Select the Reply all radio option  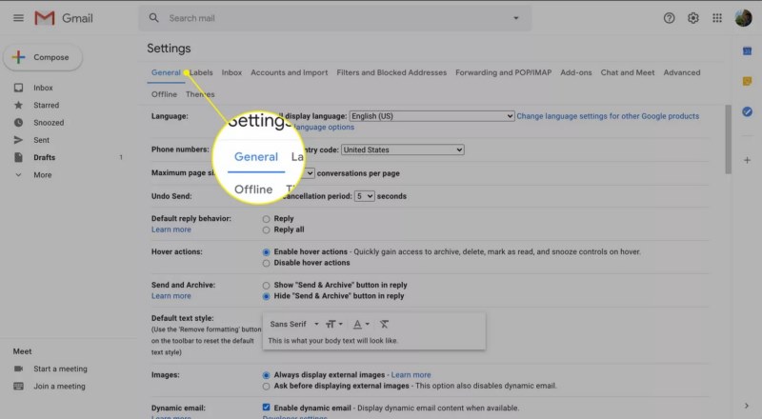266,229
